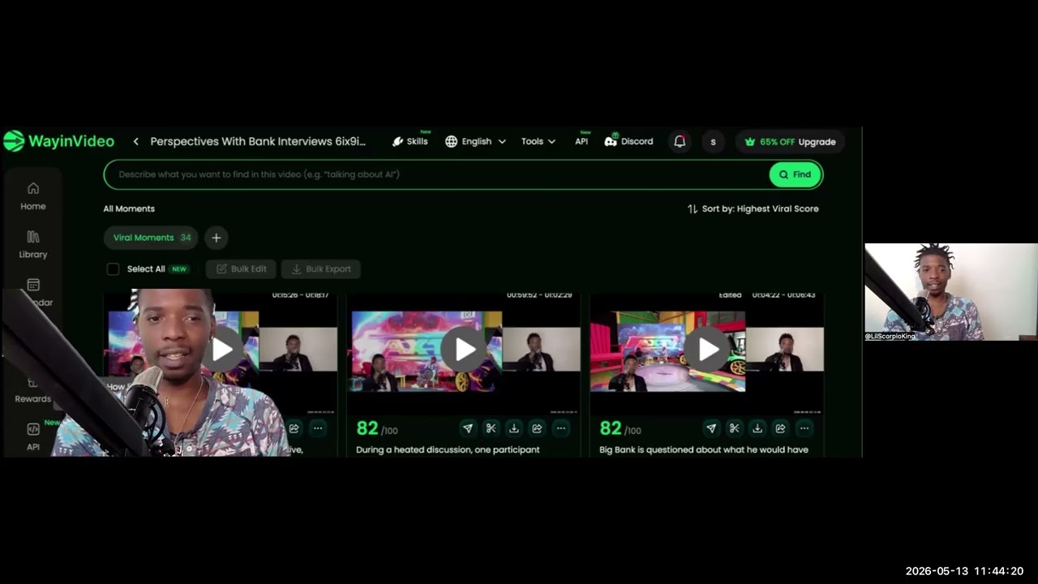Click the WayinVideo logo
This screenshot has height=584, width=1038.
[x=58, y=141]
